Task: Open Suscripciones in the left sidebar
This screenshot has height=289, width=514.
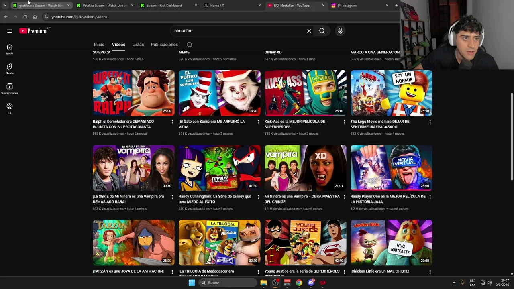Action: (10, 89)
